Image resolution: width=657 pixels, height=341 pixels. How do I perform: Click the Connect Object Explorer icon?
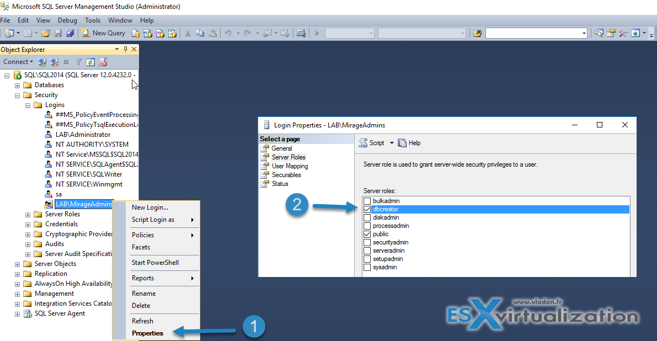point(42,62)
